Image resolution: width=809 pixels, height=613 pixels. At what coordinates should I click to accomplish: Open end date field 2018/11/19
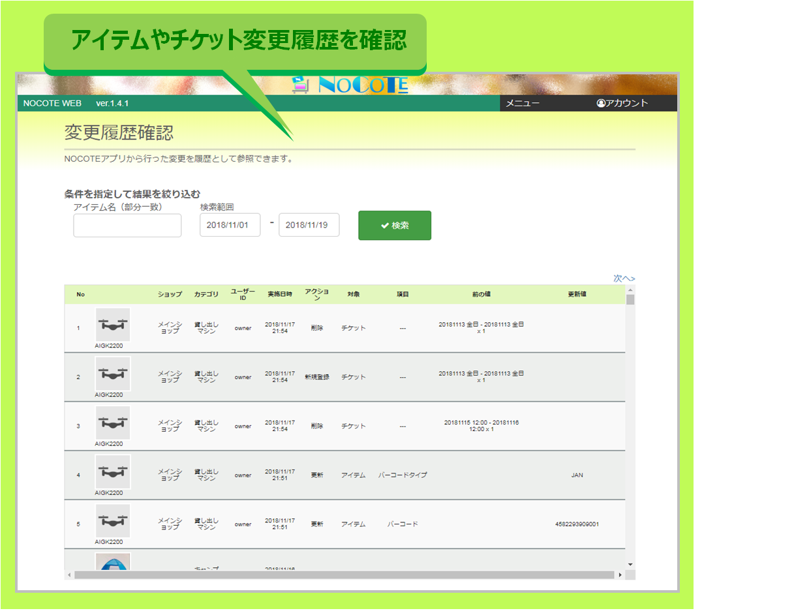click(x=309, y=225)
